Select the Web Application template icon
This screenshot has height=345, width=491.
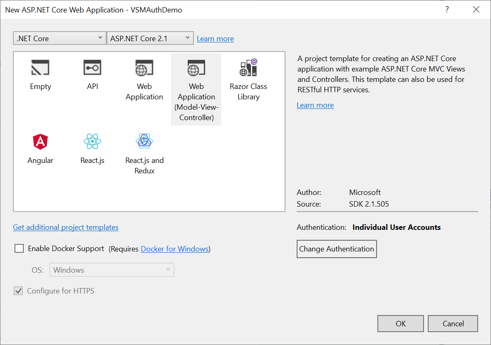pos(144,68)
